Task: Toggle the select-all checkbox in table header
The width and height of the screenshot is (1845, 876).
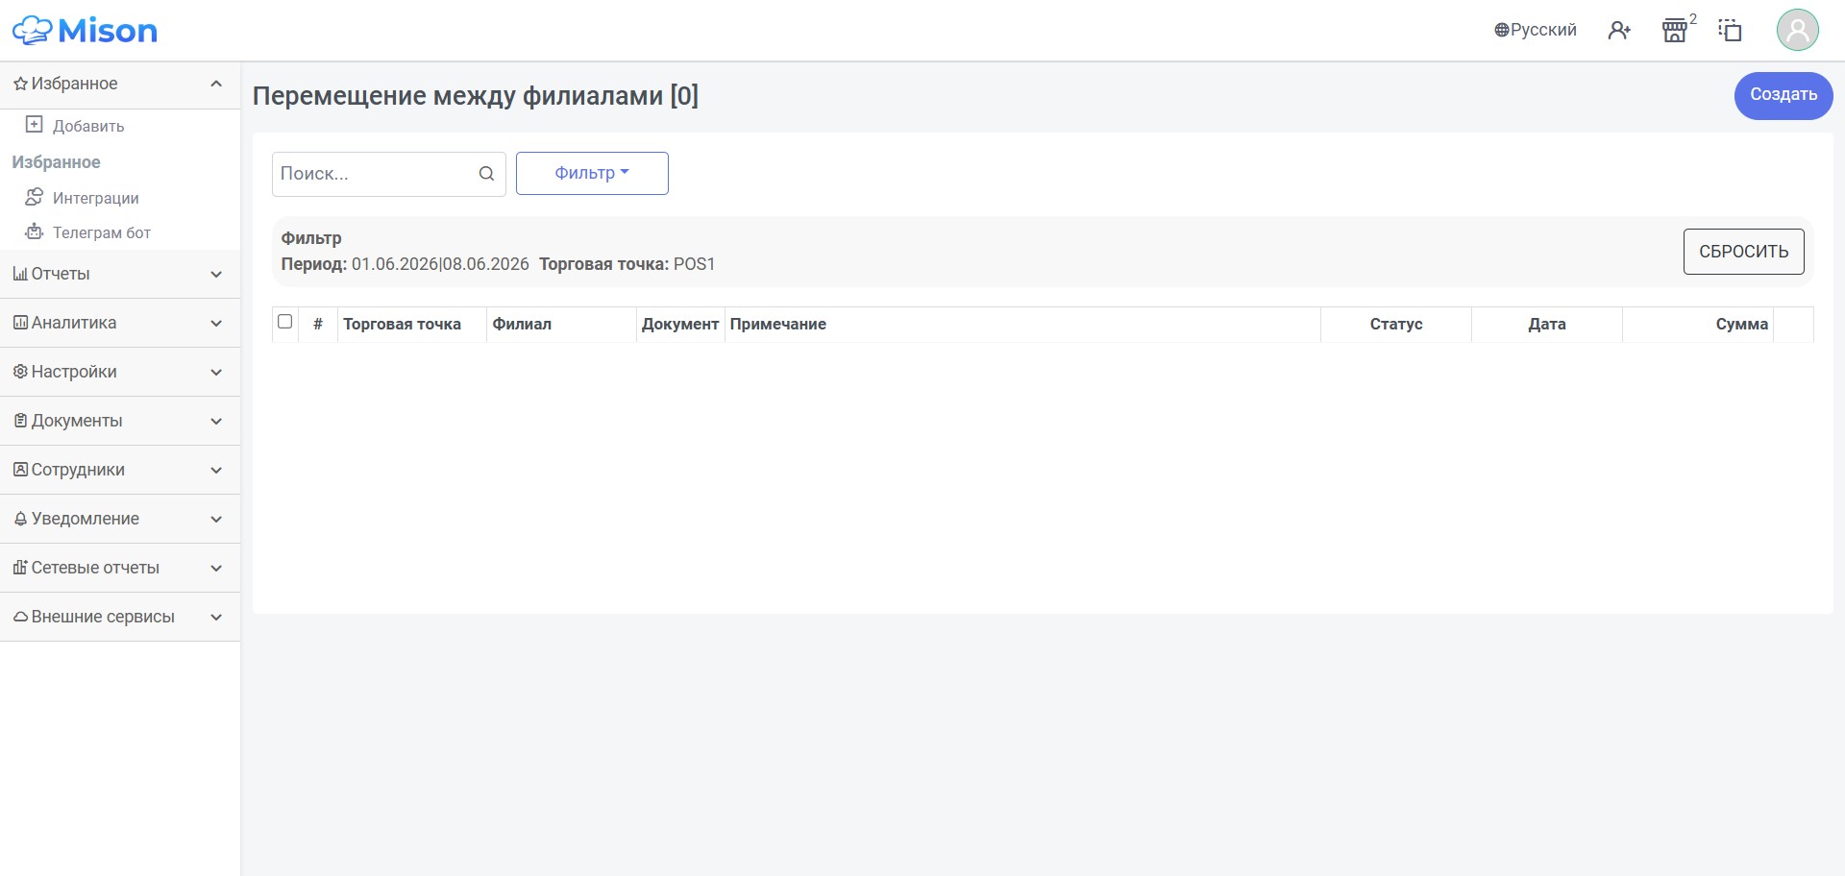Action: tap(284, 322)
